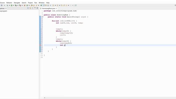This screenshot has width=176, height=99.
Task: Open the Search dropdown arrow
Action: pyautogui.click(x=38, y=5)
